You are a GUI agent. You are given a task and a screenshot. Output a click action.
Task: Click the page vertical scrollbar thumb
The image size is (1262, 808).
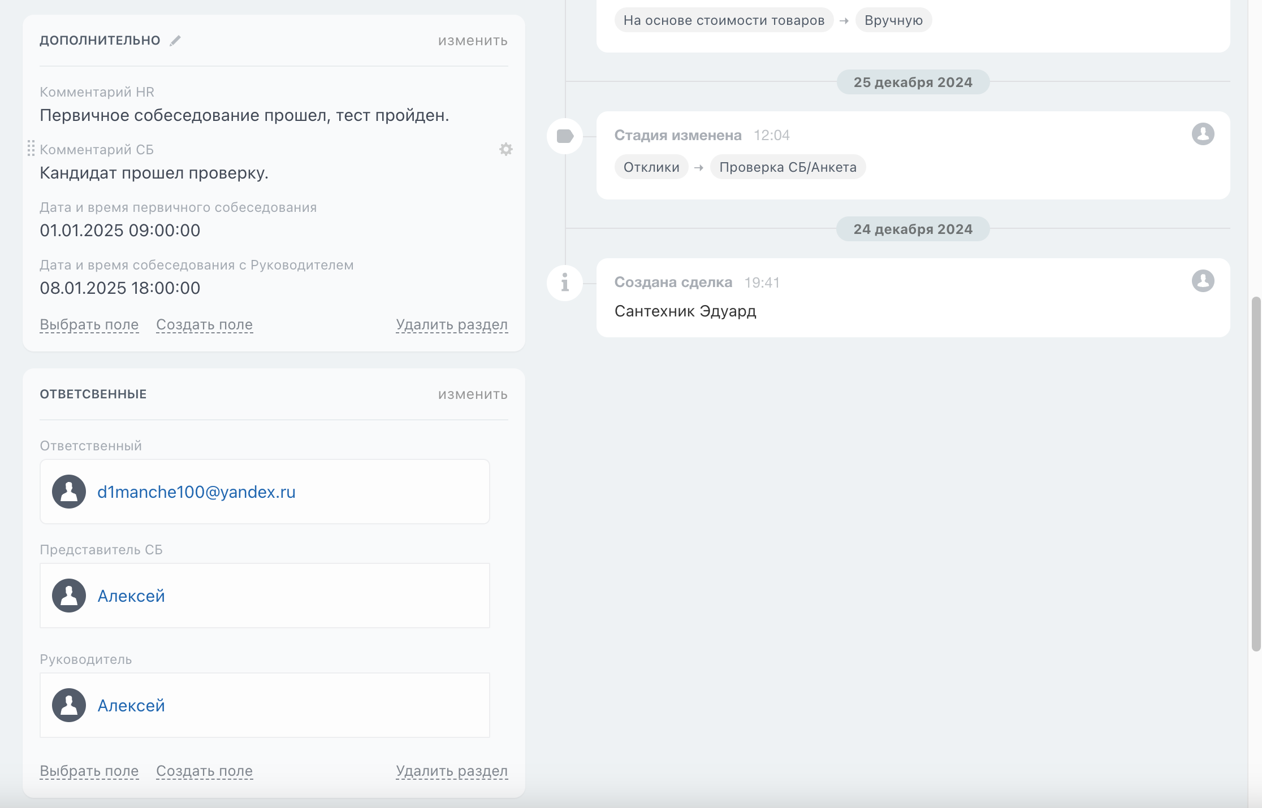(1256, 473)
